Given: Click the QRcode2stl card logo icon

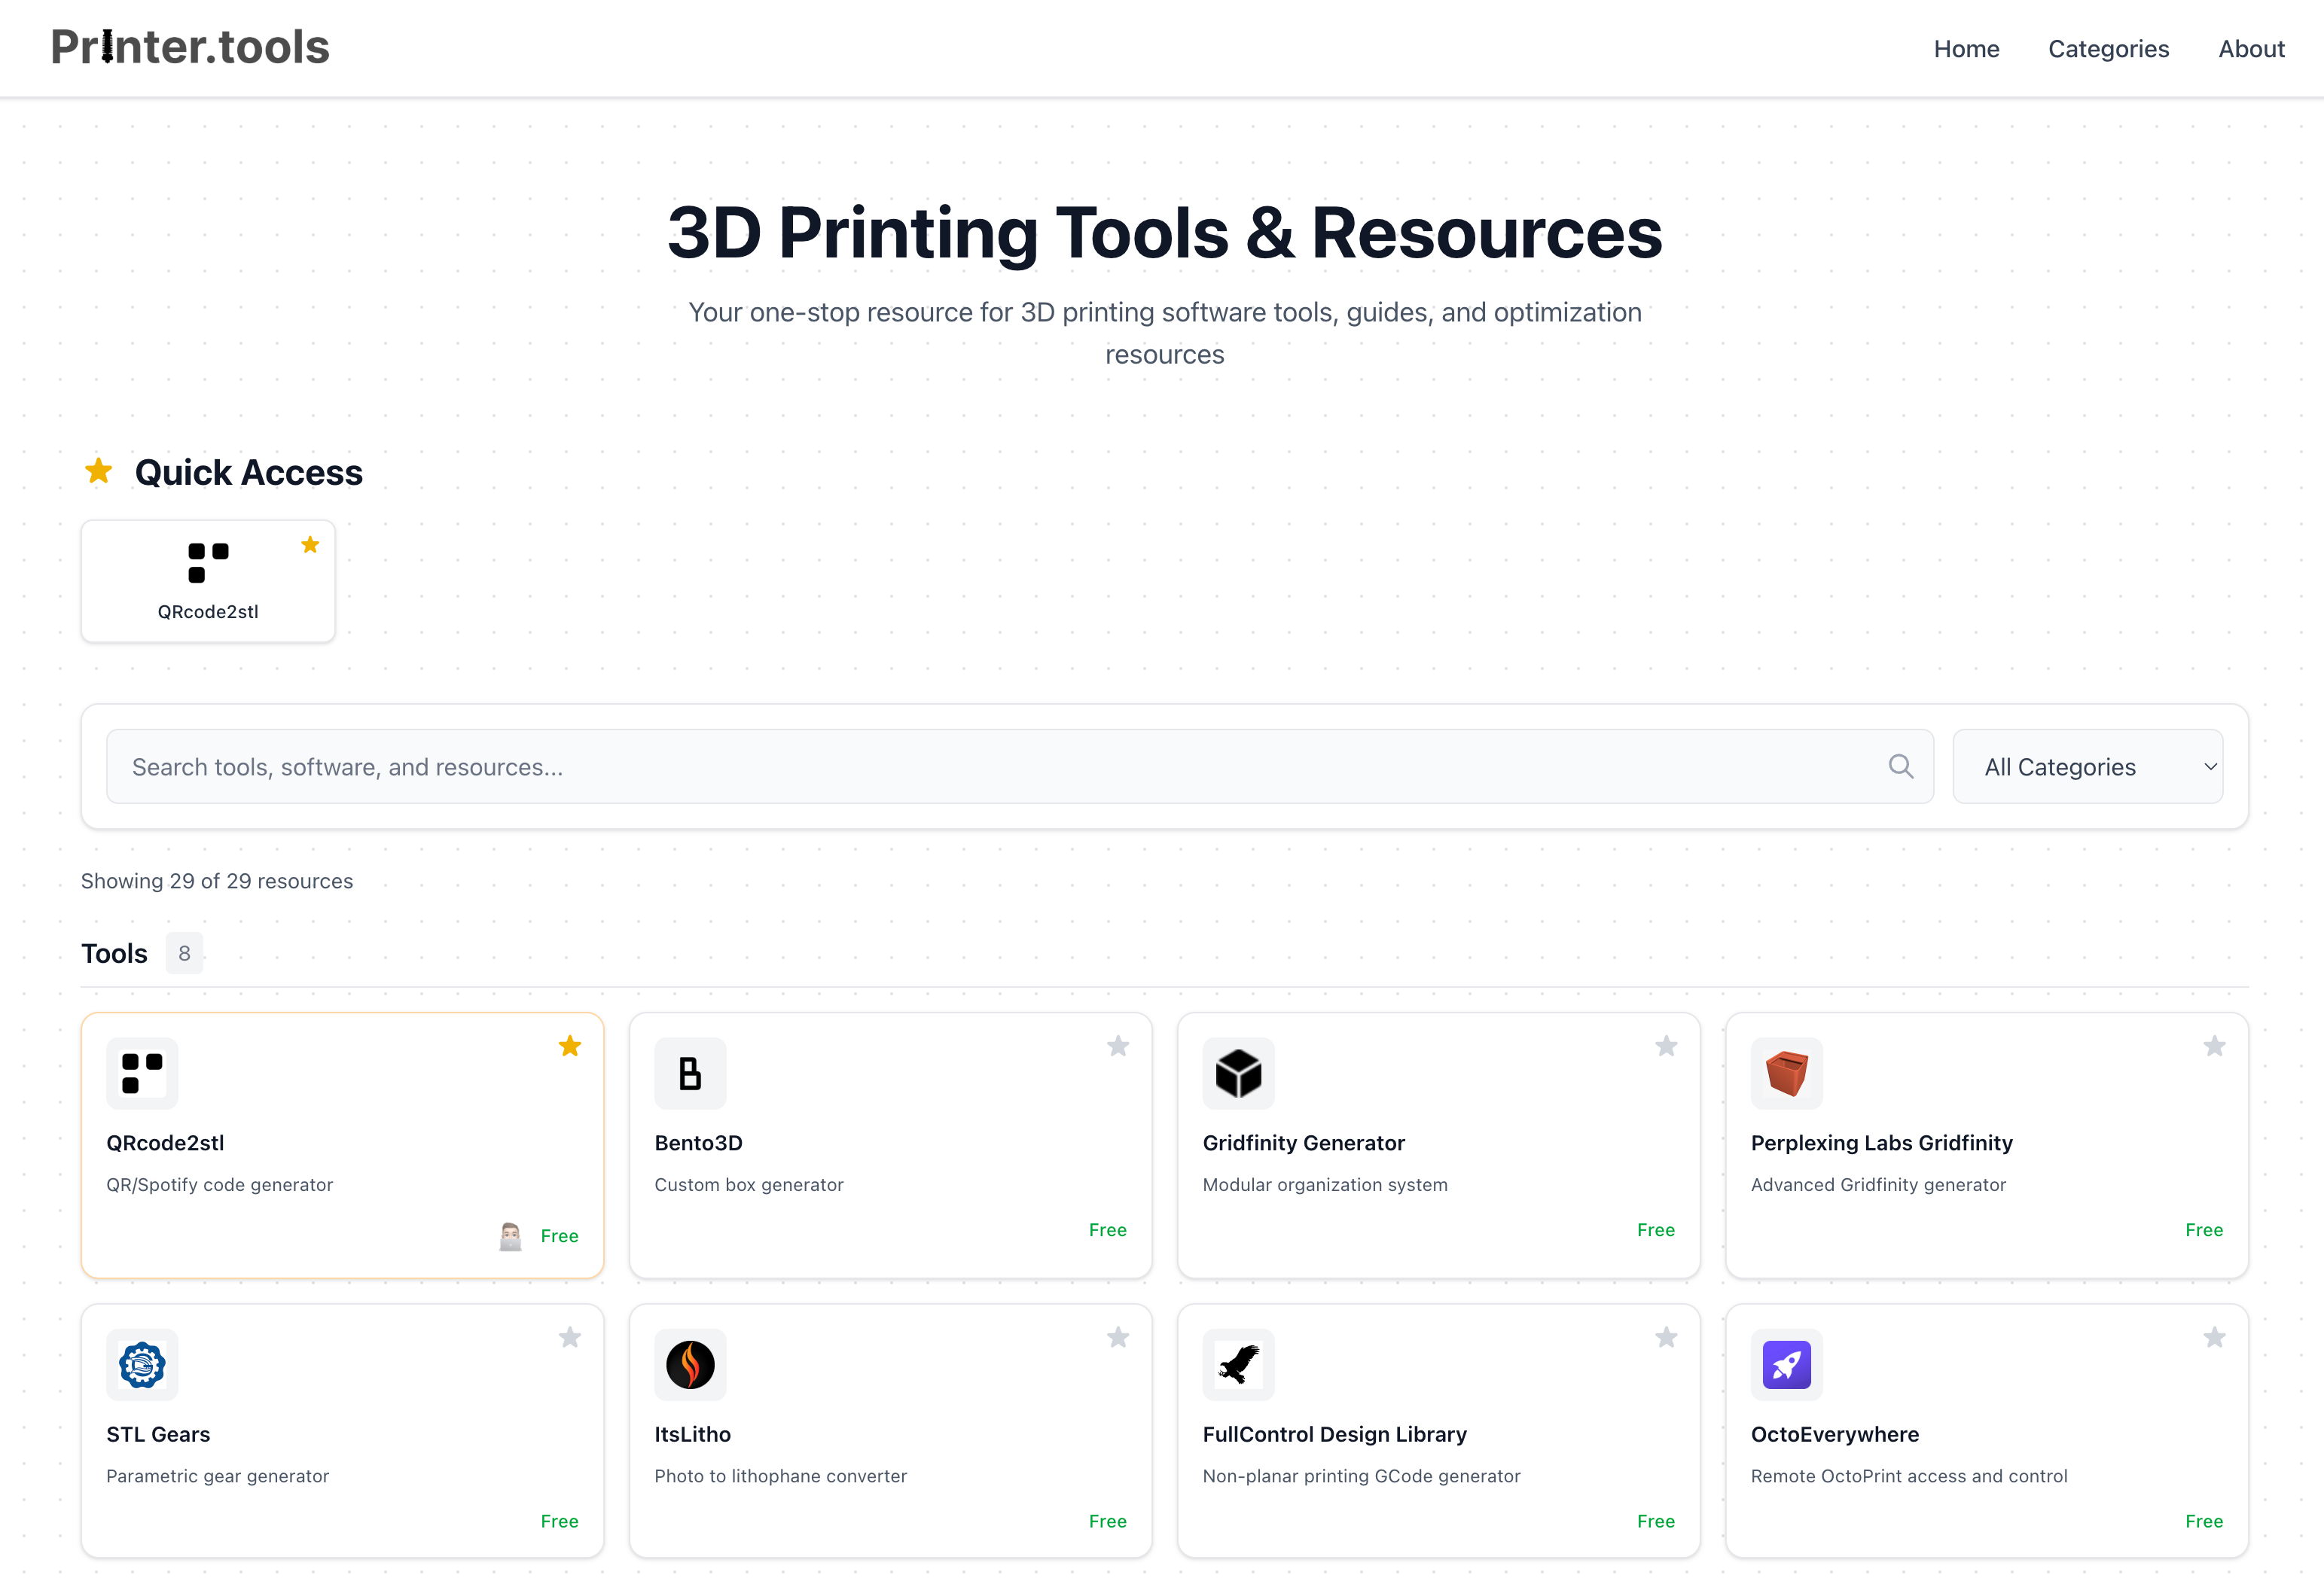Looking at the screenshot, I should point(142,1074).
